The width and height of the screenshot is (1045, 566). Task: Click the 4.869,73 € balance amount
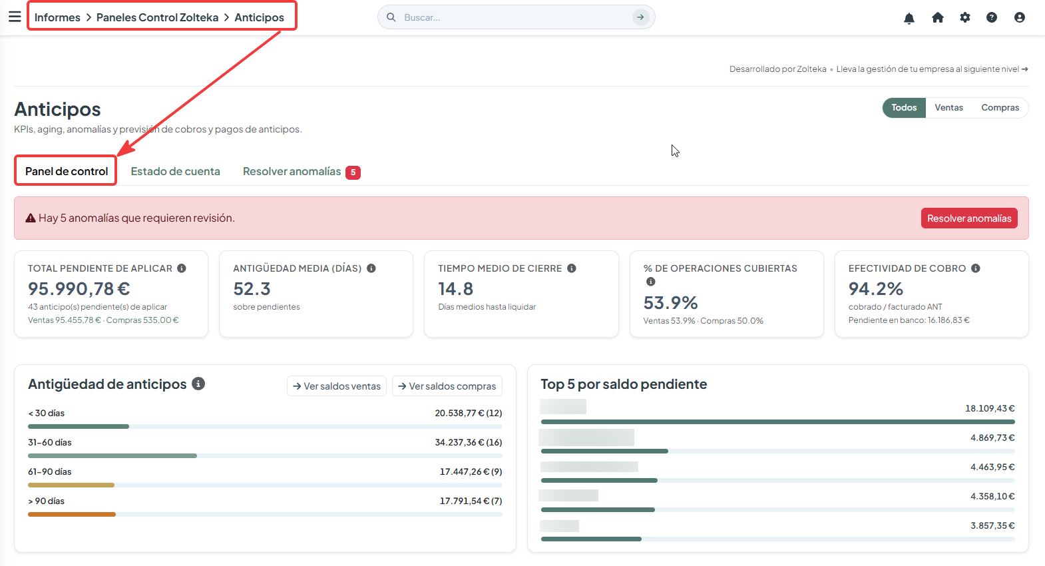click(x=992, y=437)
